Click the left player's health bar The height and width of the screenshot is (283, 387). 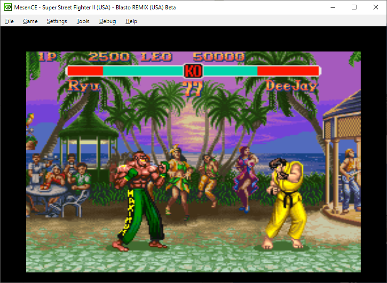(x=125, y=71)
